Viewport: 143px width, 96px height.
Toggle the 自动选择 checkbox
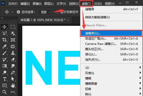click(19, 12)
